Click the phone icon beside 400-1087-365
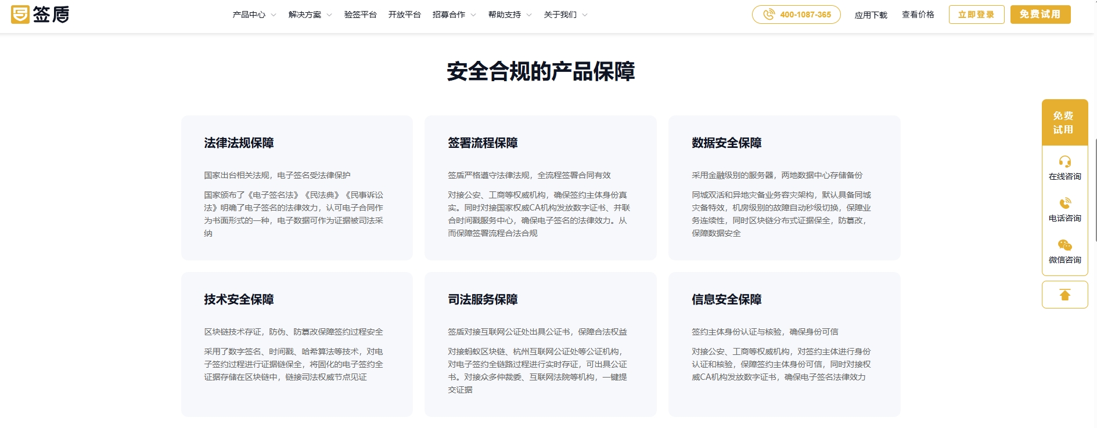 [768, 14]
